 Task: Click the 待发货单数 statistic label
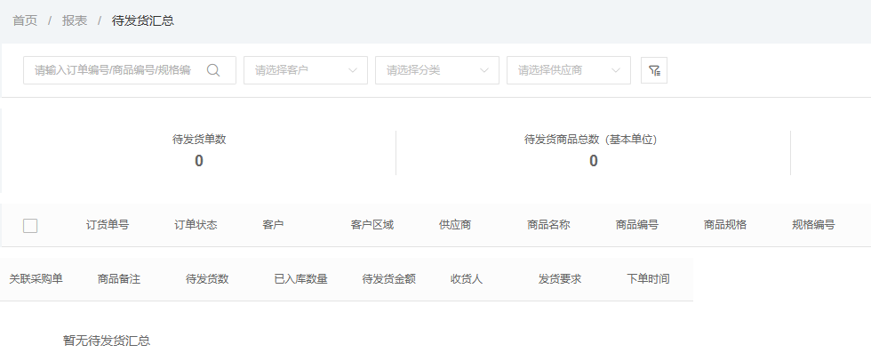point(199,140)
